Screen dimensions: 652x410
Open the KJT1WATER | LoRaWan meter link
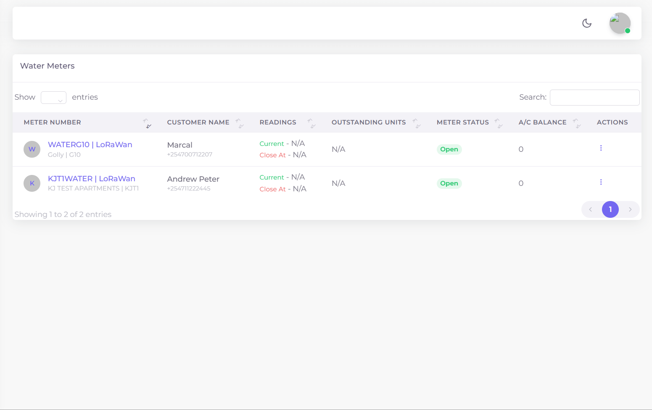(x=92, y=179)
